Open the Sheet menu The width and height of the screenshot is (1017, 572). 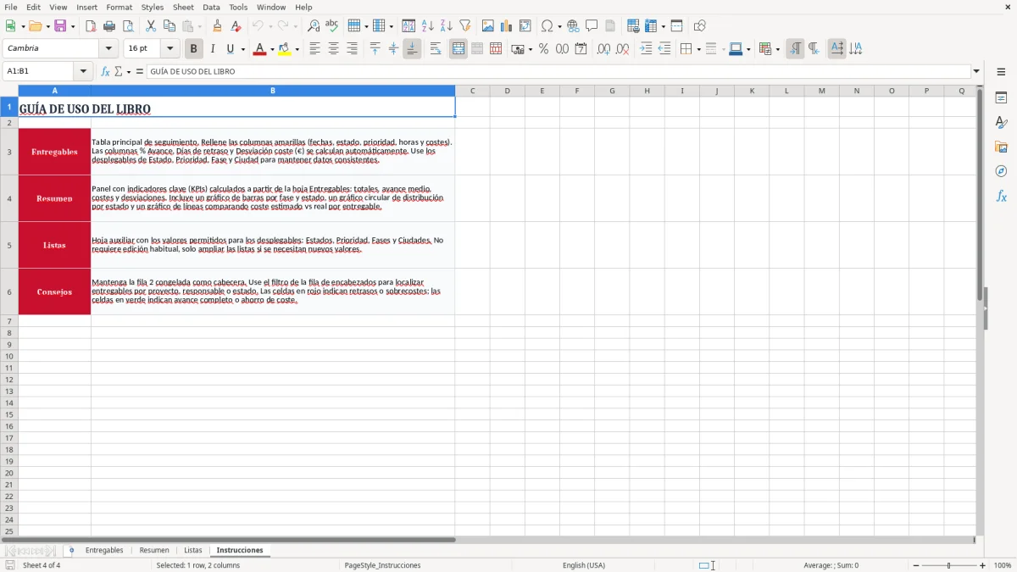183,7
